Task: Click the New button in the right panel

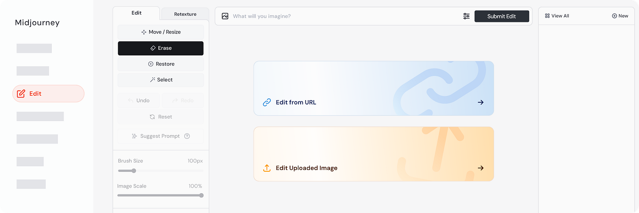Action: [620, 16]
